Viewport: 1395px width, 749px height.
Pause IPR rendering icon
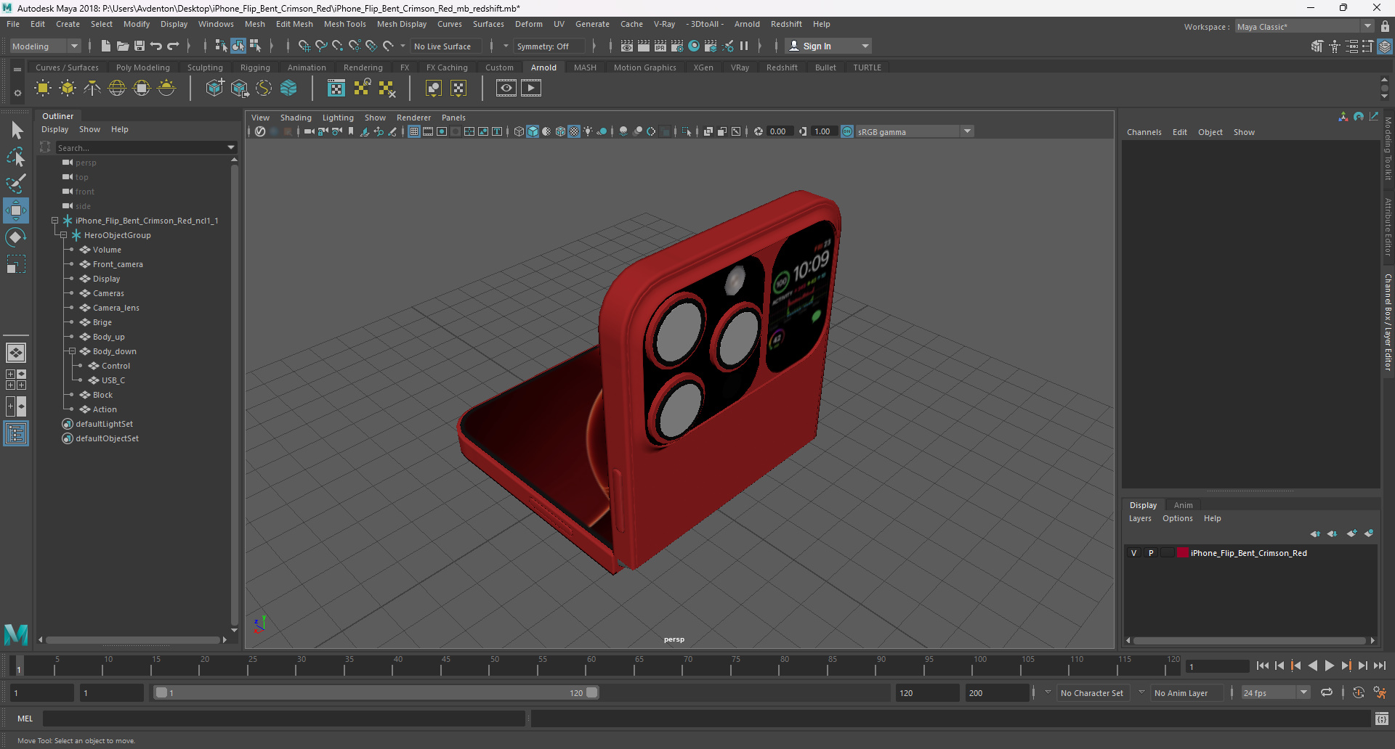744,46
